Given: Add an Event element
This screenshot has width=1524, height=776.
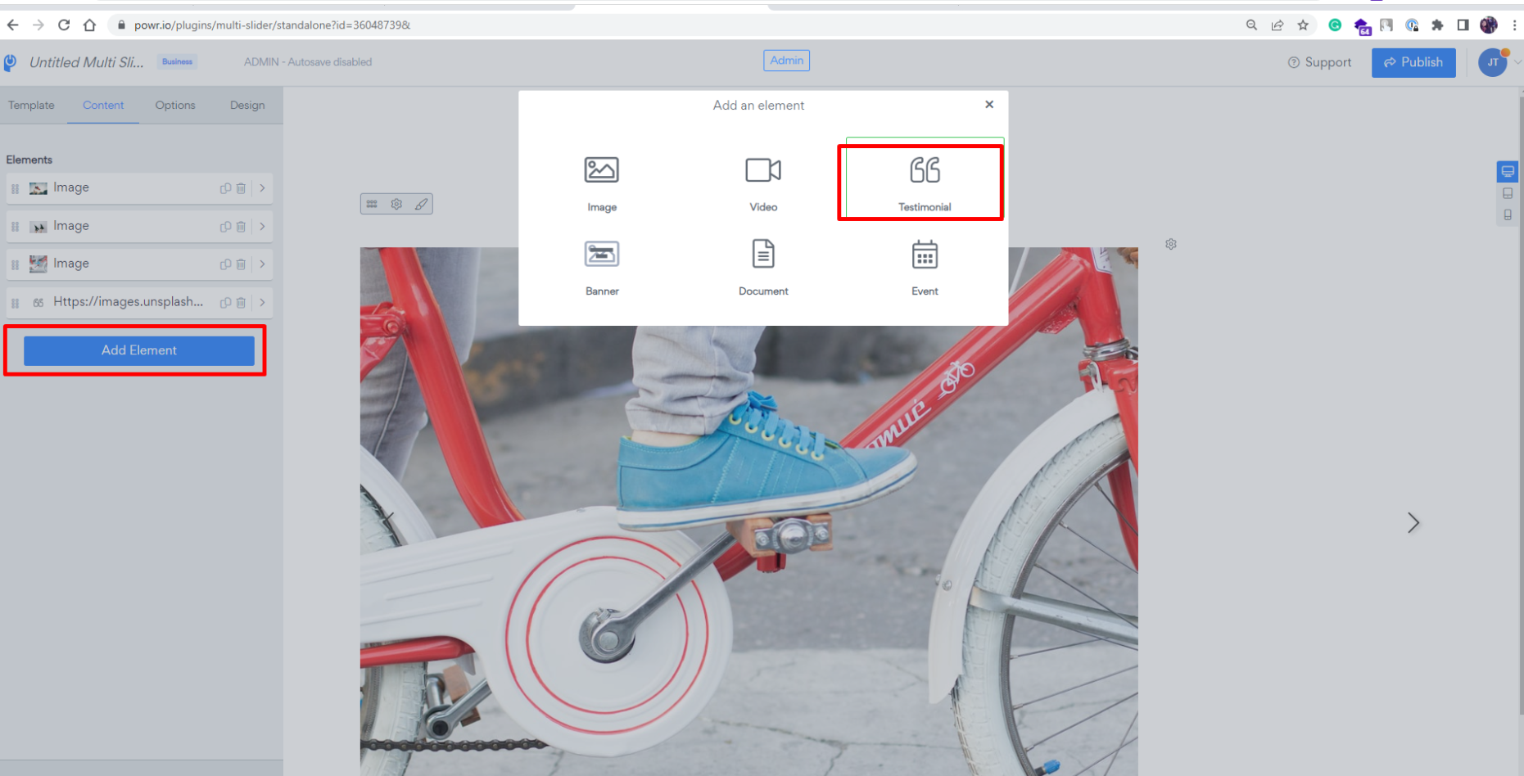Looking at the screenshot, I should (x=925, y=267).
